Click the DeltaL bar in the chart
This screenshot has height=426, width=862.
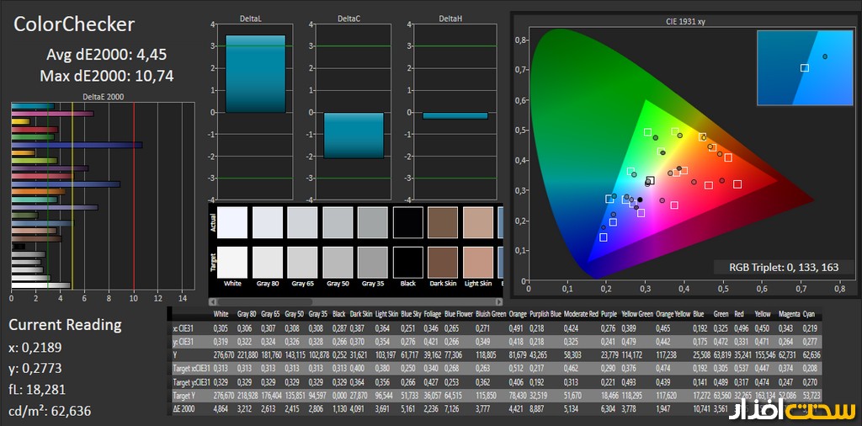[x=255, y=73]
